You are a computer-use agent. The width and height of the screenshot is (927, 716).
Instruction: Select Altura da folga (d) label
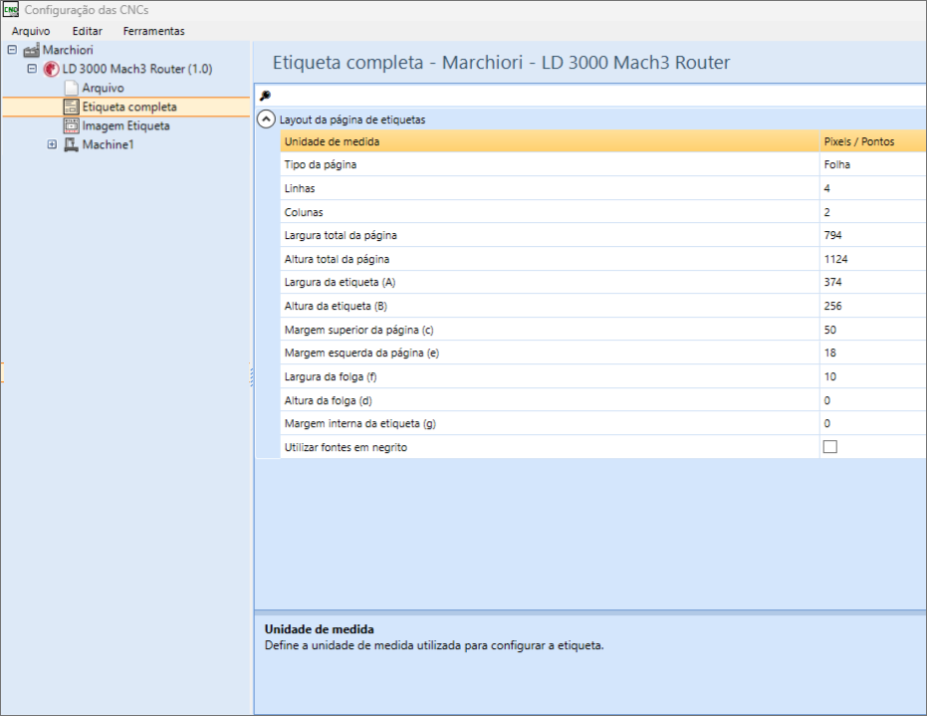[x=329, y=401]
